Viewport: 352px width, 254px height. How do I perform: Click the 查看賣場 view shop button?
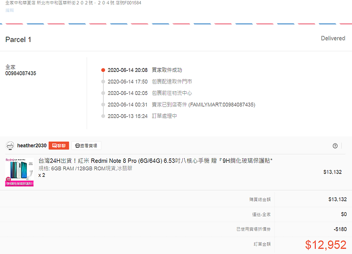point(86,146)
